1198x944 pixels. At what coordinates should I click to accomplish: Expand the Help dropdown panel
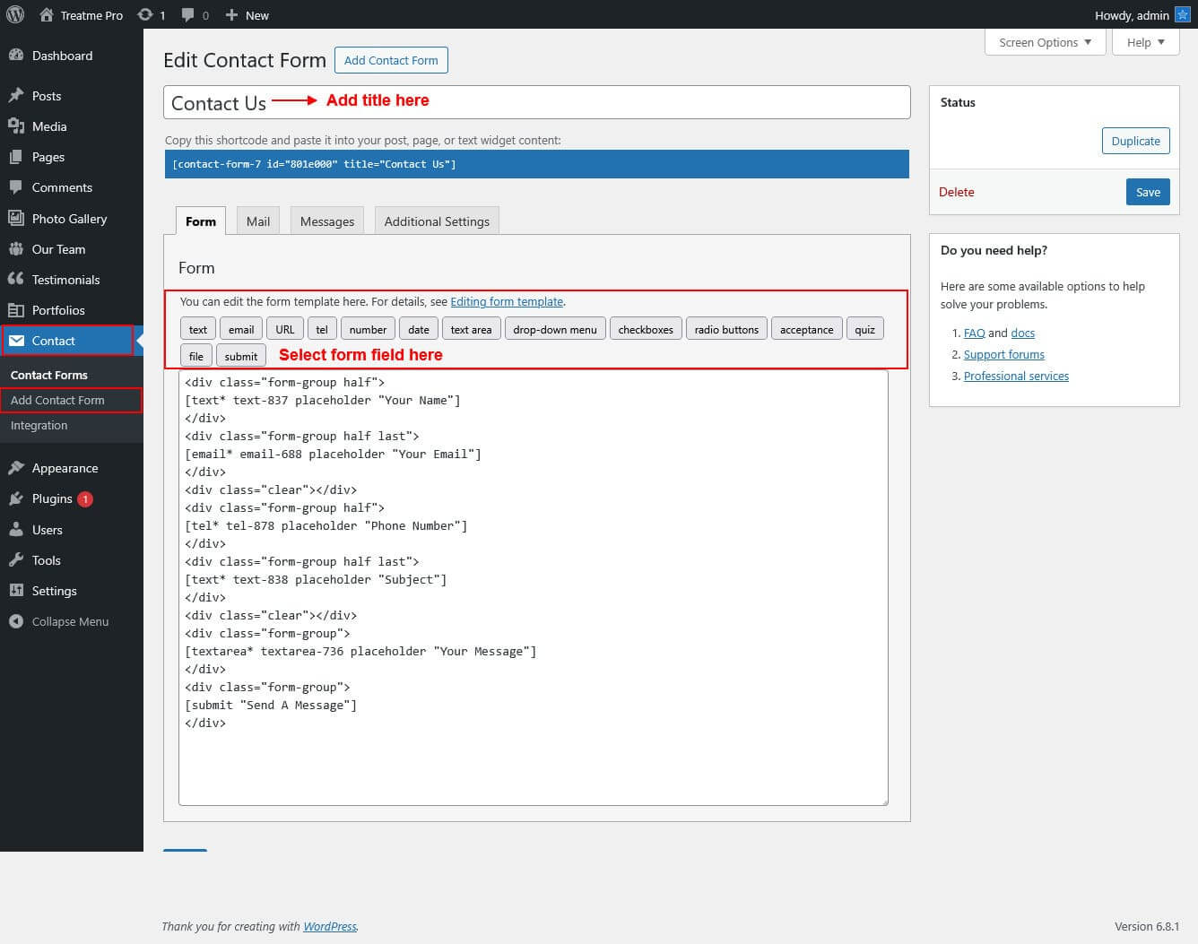pyautogui.click(x=1145, y=42)
